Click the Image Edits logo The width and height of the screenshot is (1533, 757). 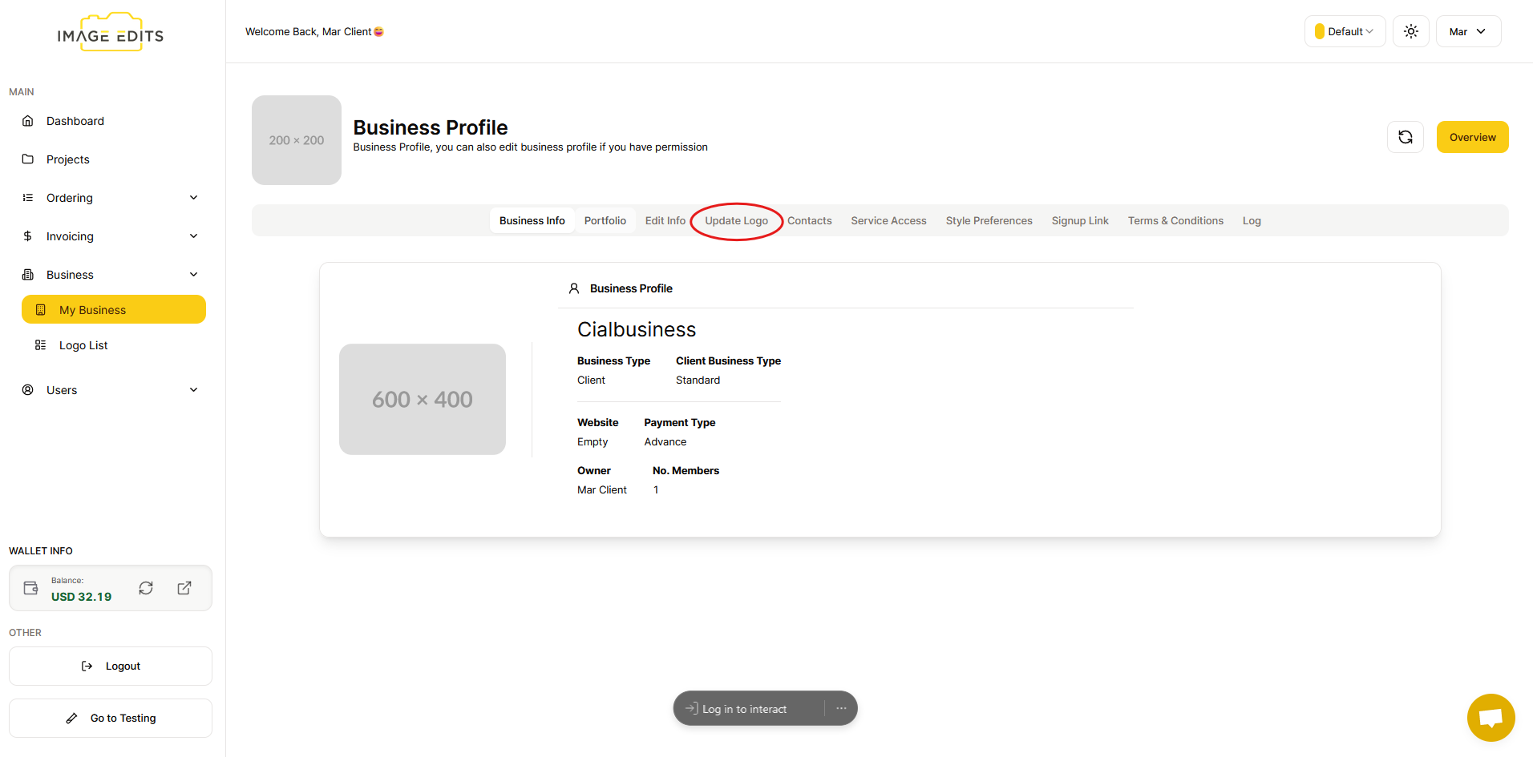pos(111,34)
